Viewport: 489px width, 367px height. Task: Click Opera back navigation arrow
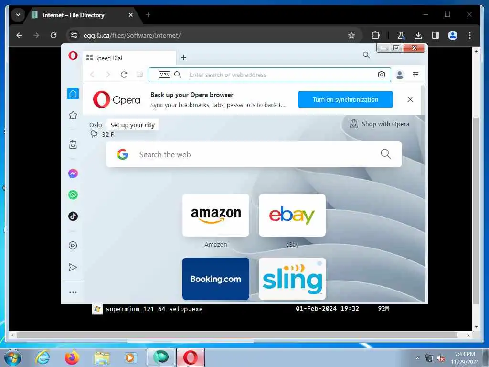92,75
